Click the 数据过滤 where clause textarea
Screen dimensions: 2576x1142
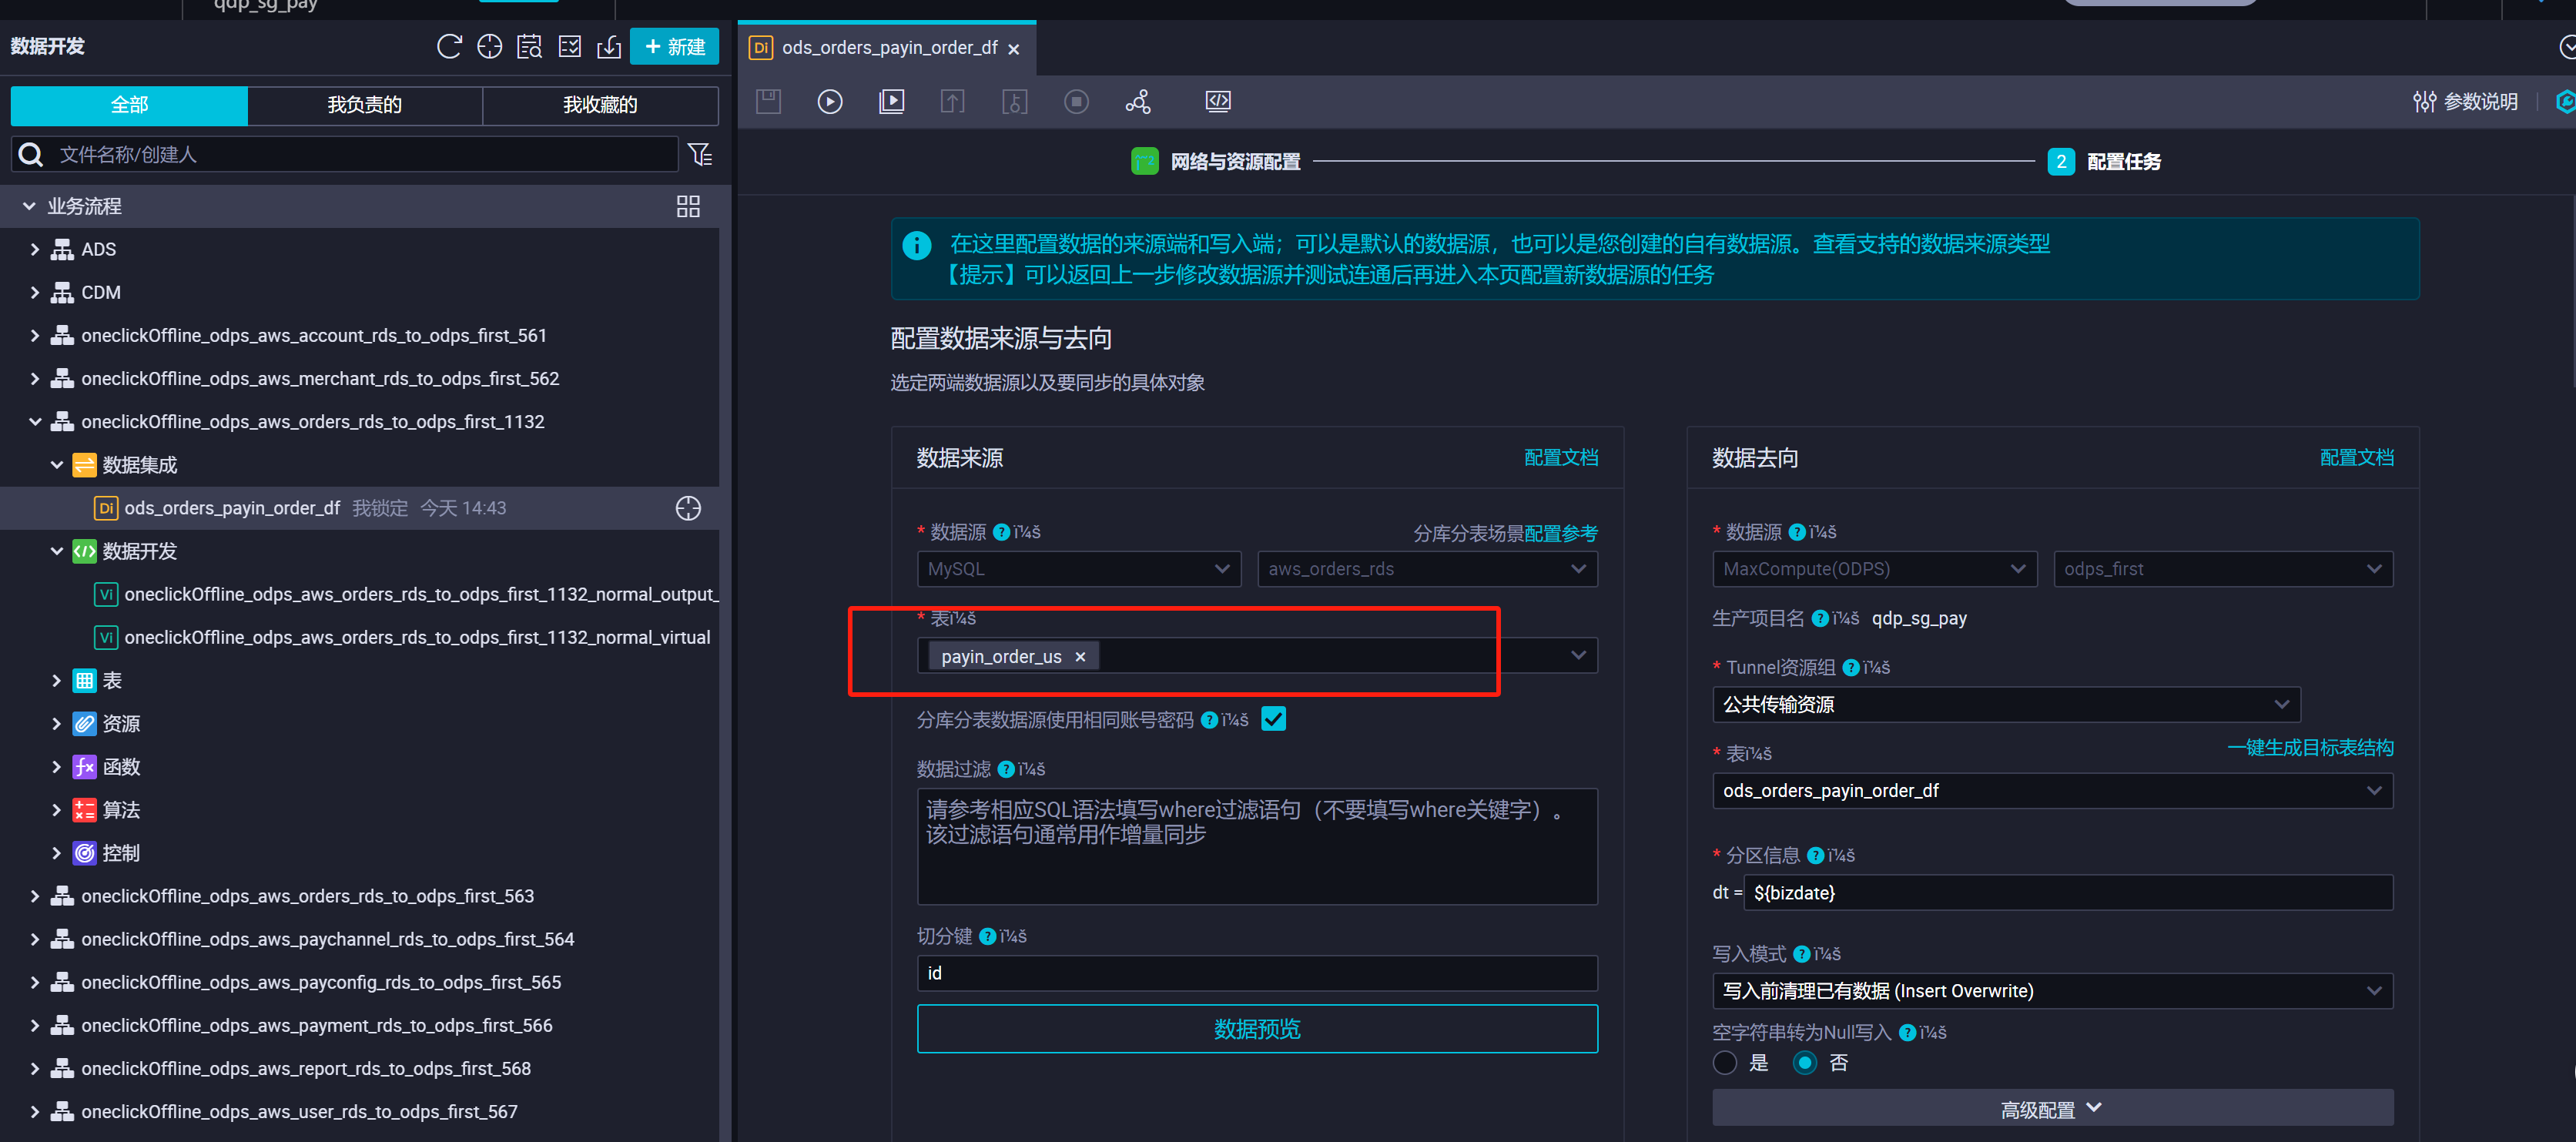point(1257,847)
